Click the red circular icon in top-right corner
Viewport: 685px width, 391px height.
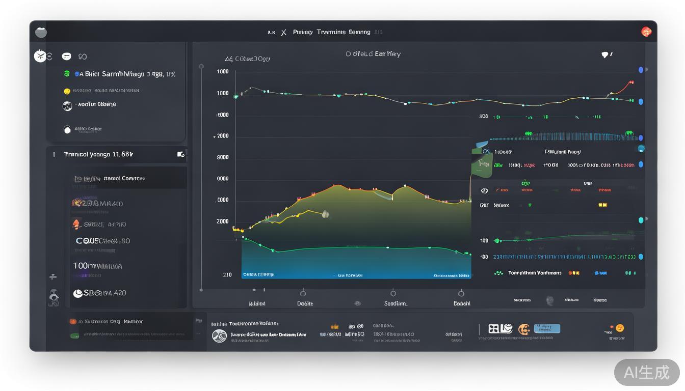click(x=646, y=32)
